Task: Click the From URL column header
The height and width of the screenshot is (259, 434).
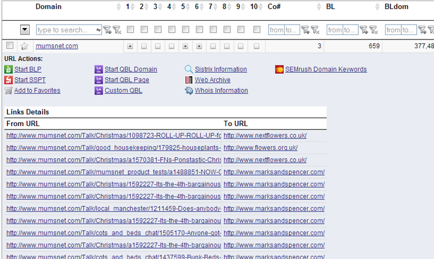Action: [x=23, y=124]
